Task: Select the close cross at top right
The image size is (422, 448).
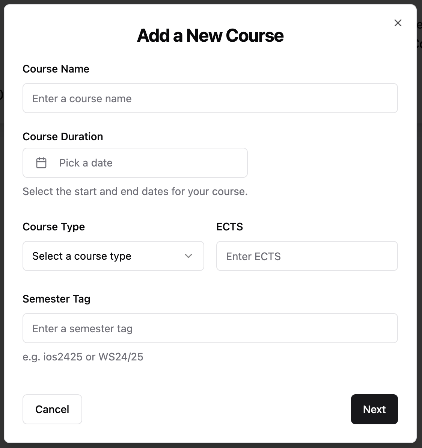Action: (x=398, y=23)
